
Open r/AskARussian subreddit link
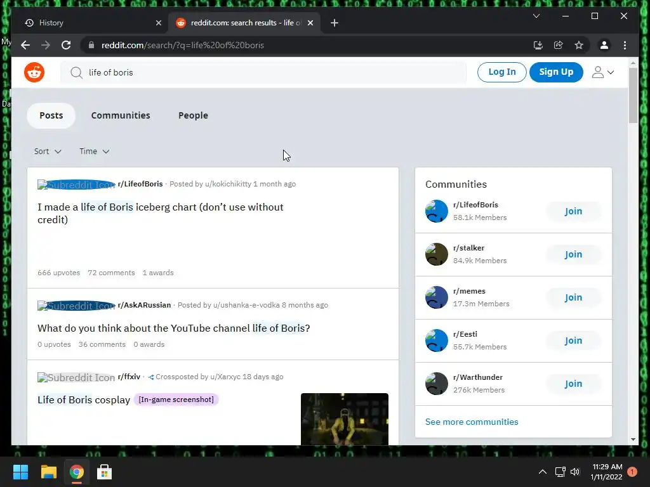point(144,305)
